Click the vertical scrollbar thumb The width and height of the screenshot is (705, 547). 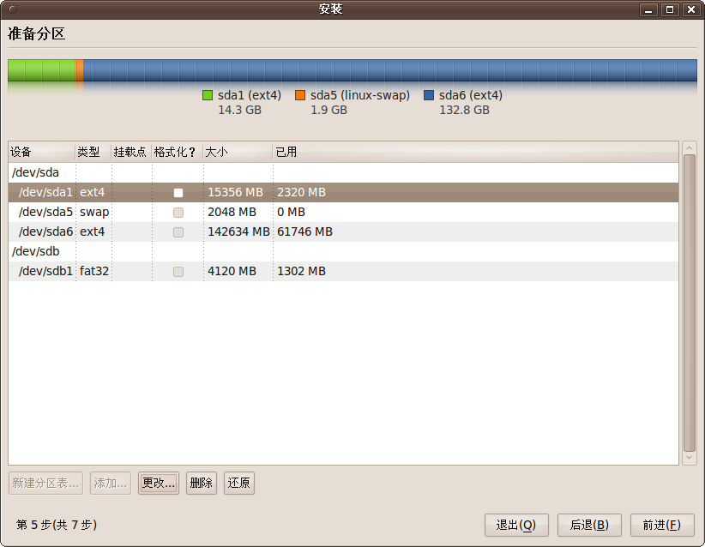tap(690, 303)
